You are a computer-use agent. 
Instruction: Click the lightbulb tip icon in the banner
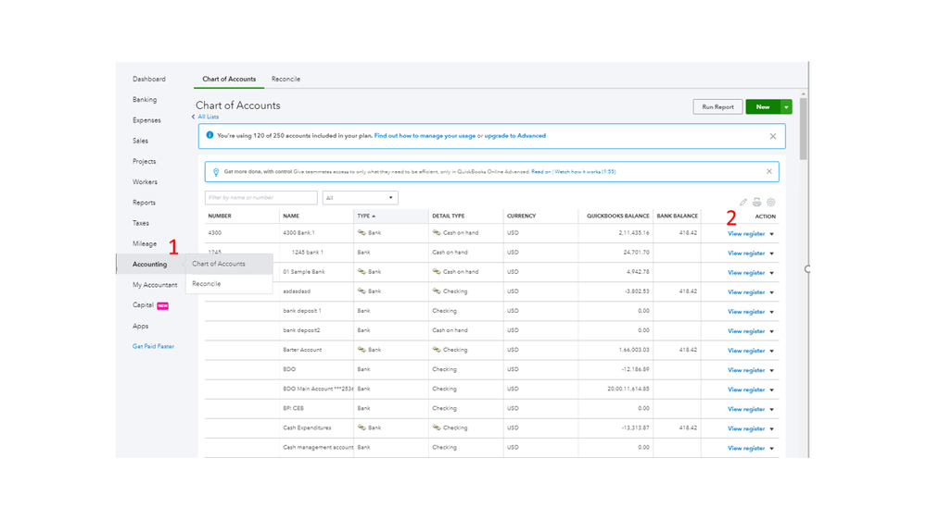coord(216,172)
